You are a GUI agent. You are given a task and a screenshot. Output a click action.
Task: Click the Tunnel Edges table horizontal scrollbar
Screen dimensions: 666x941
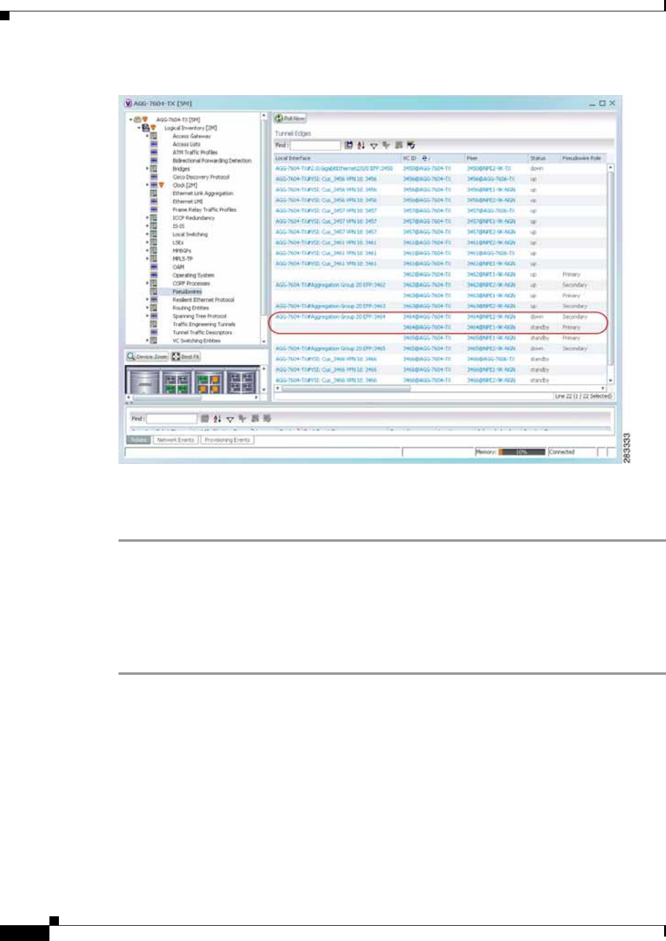tap(440, 388)
